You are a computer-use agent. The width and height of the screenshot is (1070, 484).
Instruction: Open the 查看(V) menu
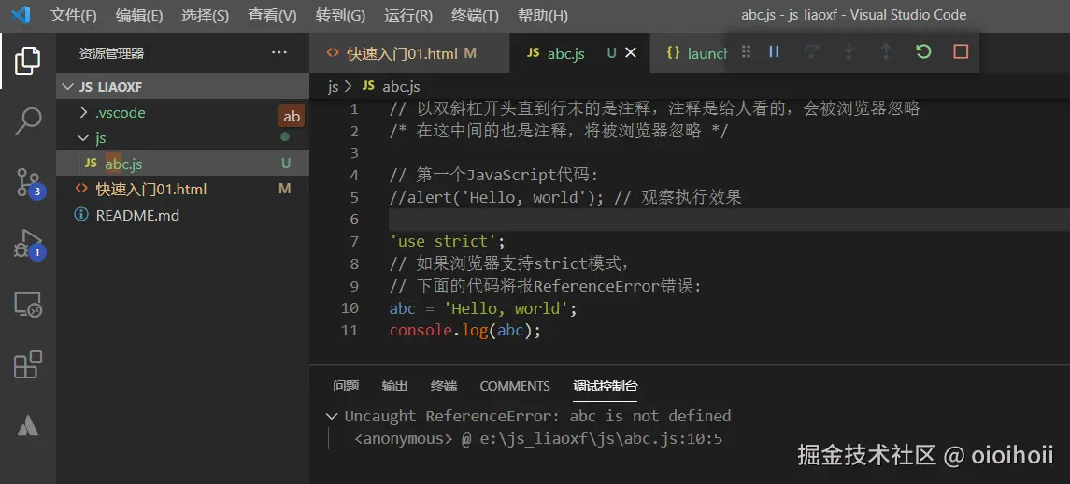[272, 15]
